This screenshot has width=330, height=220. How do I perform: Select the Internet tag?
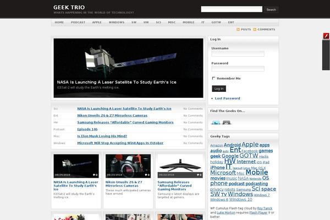click(x=246, y=162)
